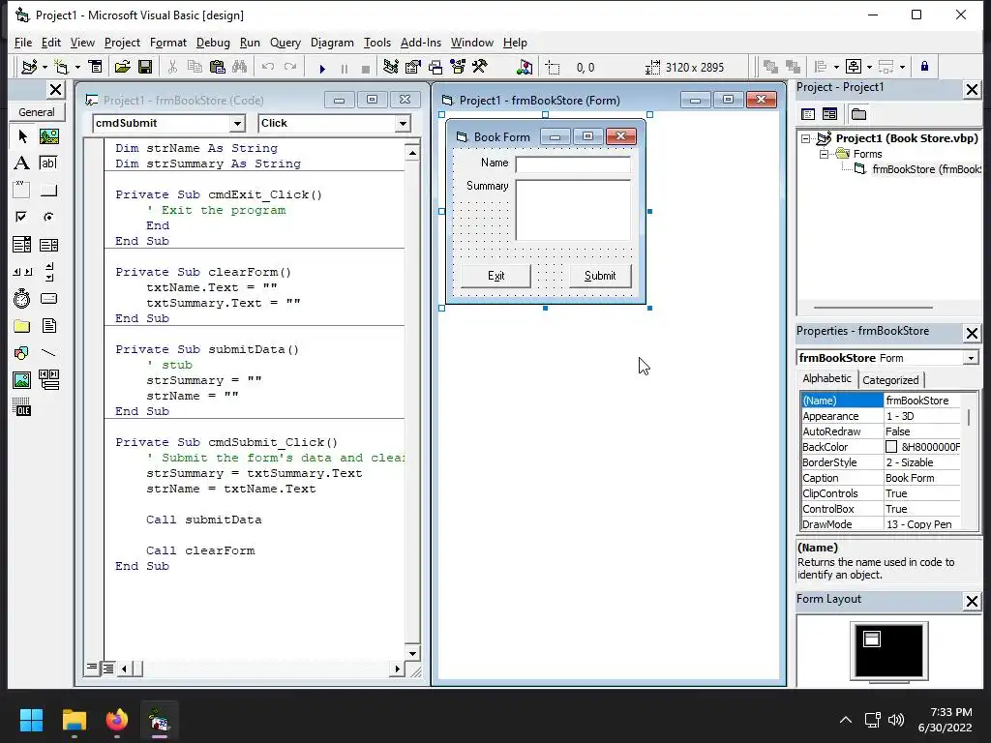This screenshot has width=991, height=743.
Task: Pick the Label control tool
Action: tap(22, 163)
